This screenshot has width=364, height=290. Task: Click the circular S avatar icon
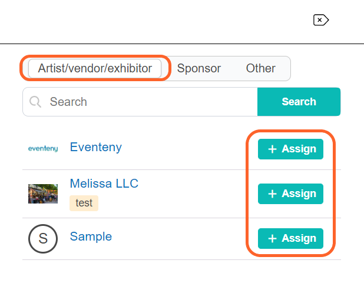43,239
